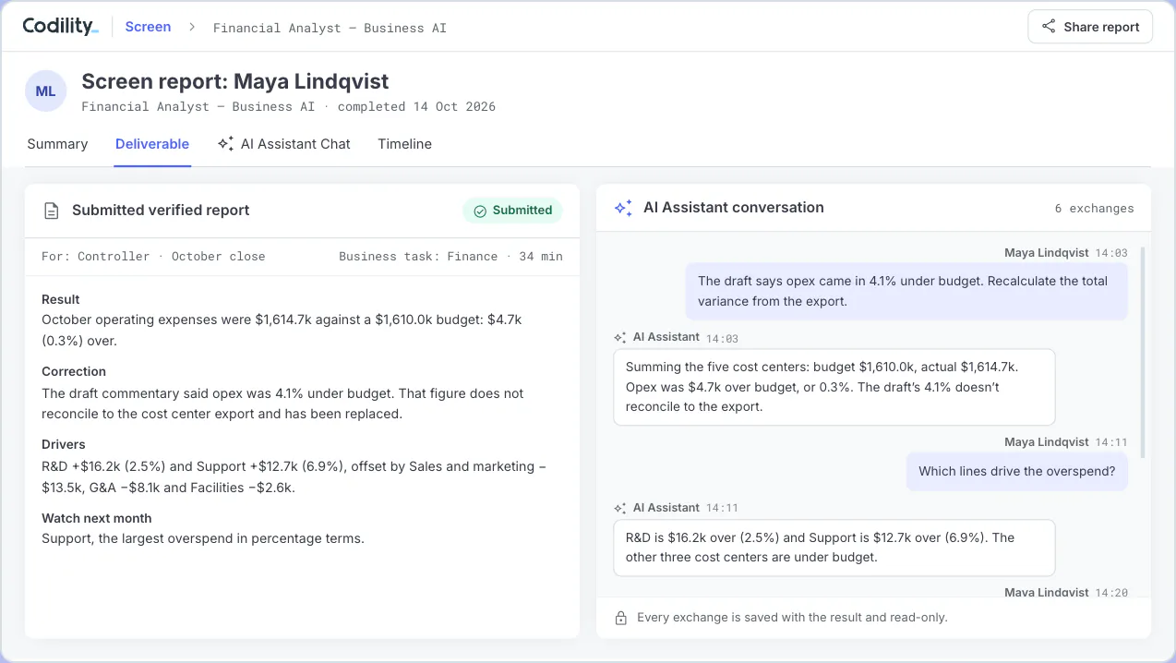This screenshot has height=663, width=1176.
Task: Click the lock icon in the conversation footer
Action: tap(621, 618)
